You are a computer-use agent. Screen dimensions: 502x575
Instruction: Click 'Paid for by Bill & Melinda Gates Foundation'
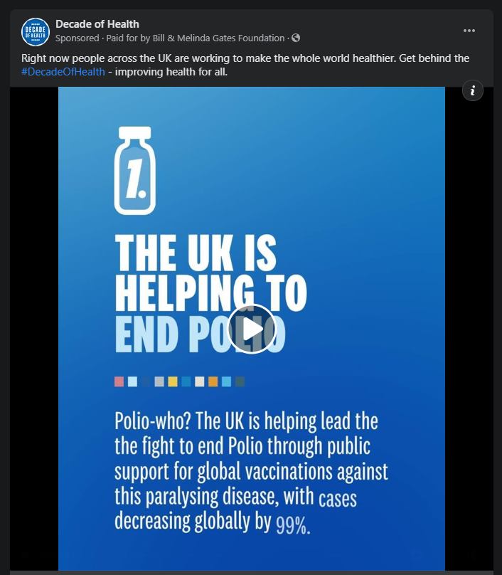pos(196,38)
